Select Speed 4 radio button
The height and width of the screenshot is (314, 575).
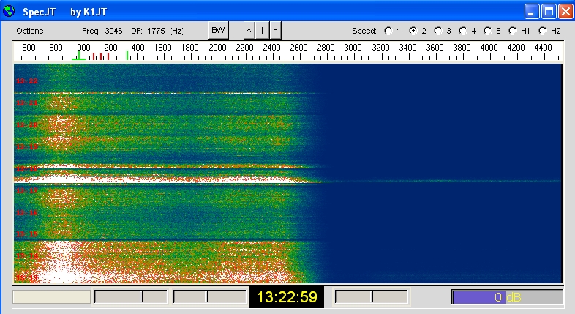click(463, 31)
